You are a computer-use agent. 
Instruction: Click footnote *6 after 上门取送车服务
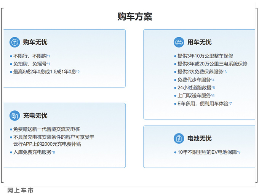tap(213, 95)
